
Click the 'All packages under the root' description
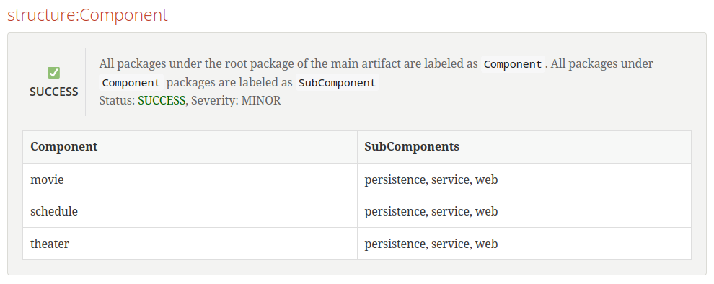(288, 63)
